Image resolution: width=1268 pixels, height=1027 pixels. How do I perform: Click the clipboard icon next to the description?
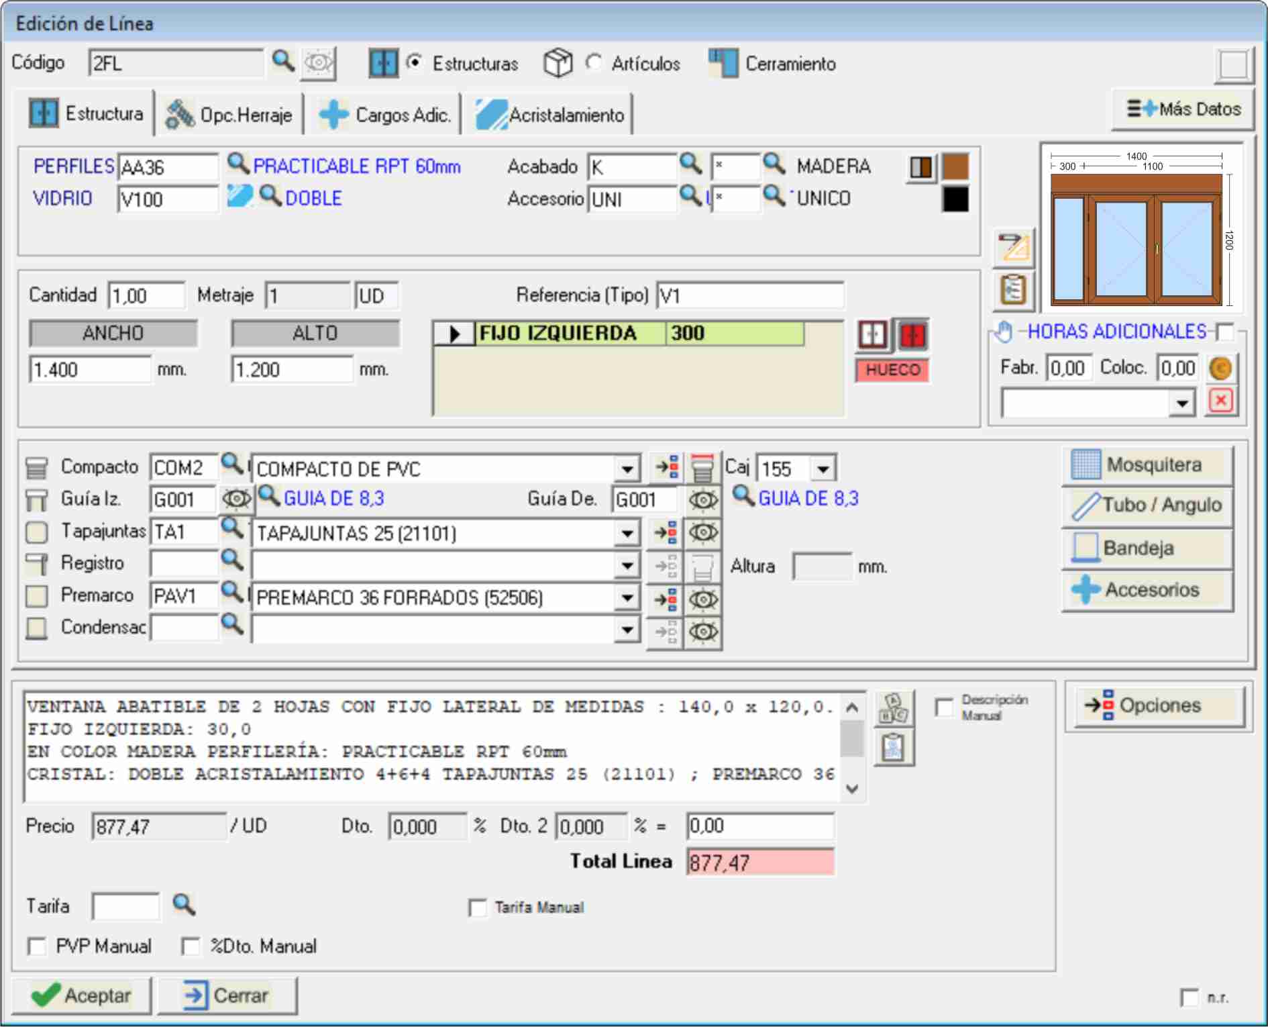tap(894, 747)
